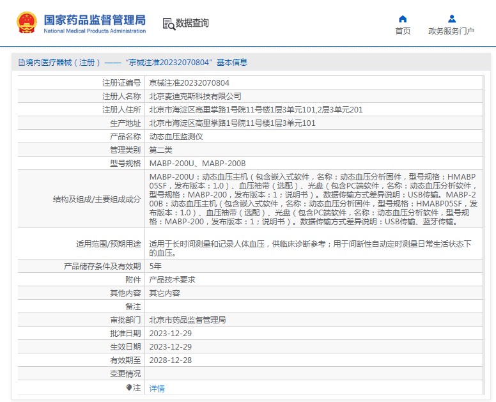Click National Medical Products Administration subtitle

pyautogui.click(x=95, y=31)
